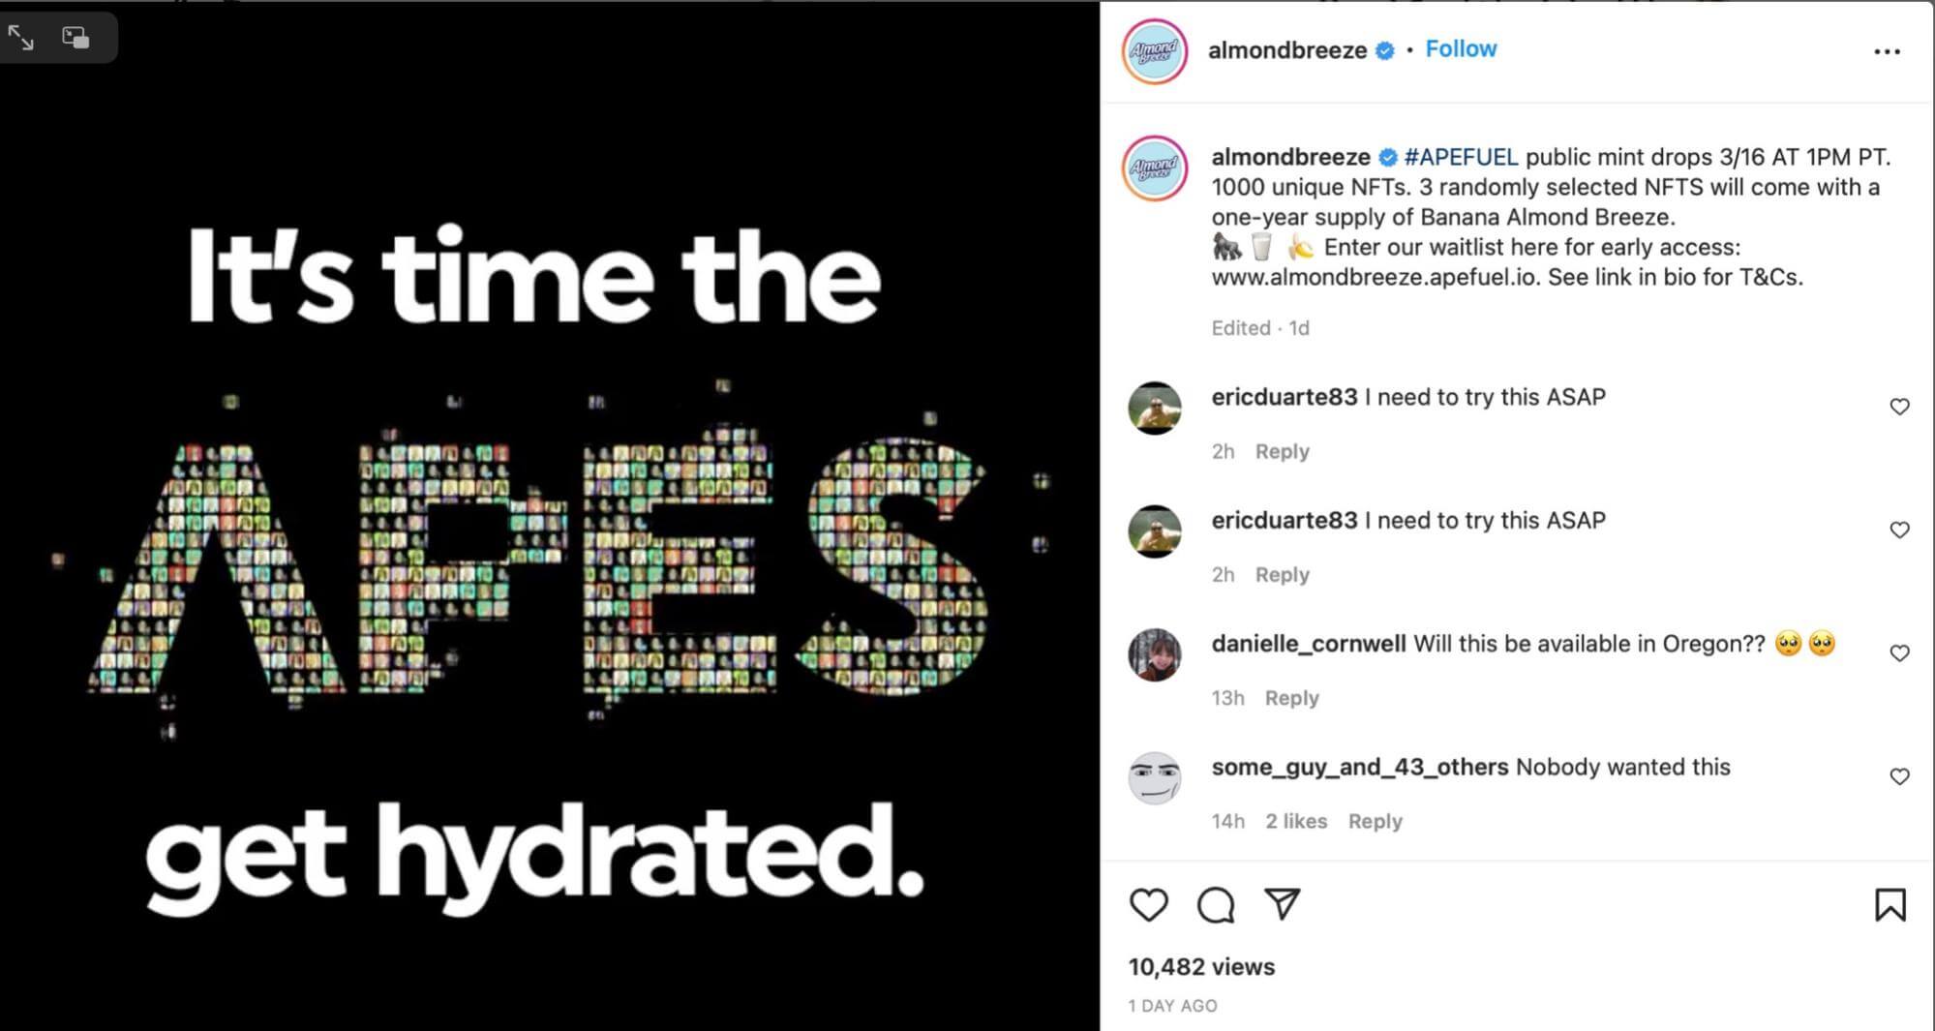Reply to danielle_cornwell's comment
This screenshot has width=1935, height=1031.
pos(1291,698)
